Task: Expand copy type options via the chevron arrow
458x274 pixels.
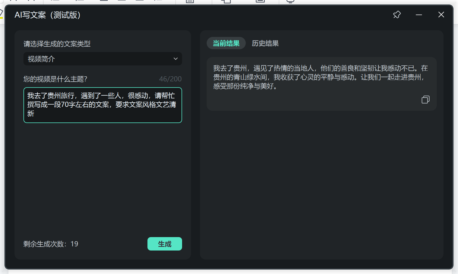Action: 176,59
